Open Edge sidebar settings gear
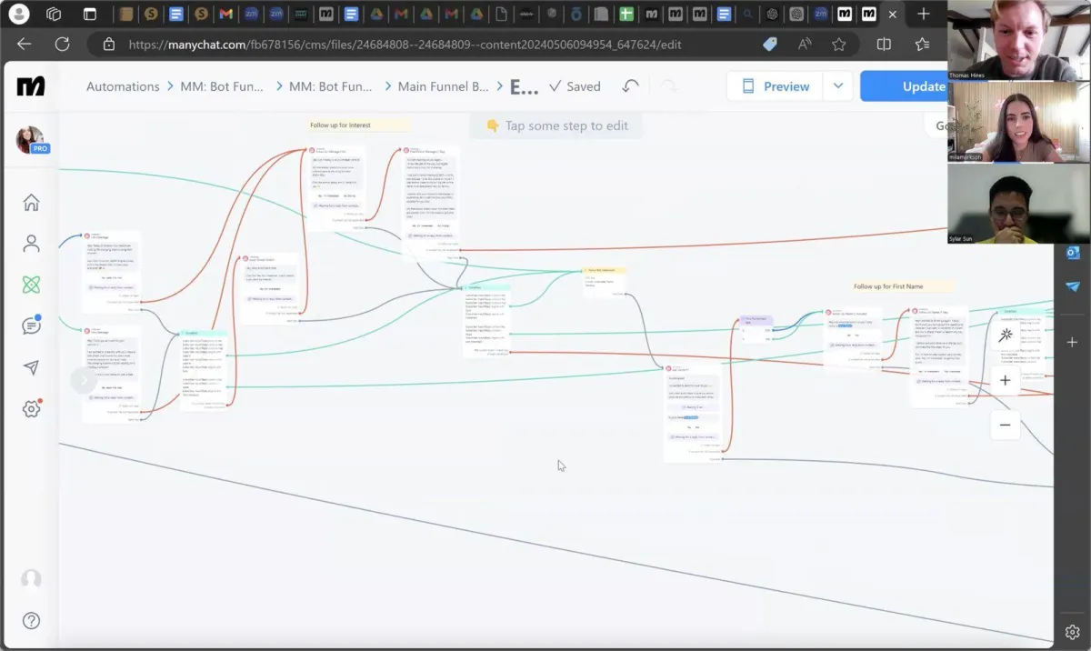Image resolution: width=1091 pixels, height=651 pixels. click(x=1072, y=632)
